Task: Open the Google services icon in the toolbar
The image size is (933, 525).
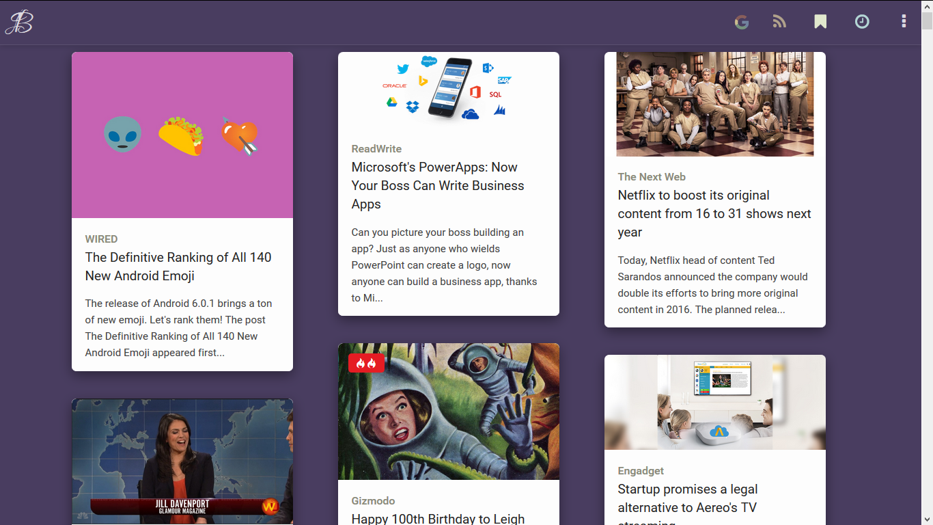Action: (x=742, y=21)
